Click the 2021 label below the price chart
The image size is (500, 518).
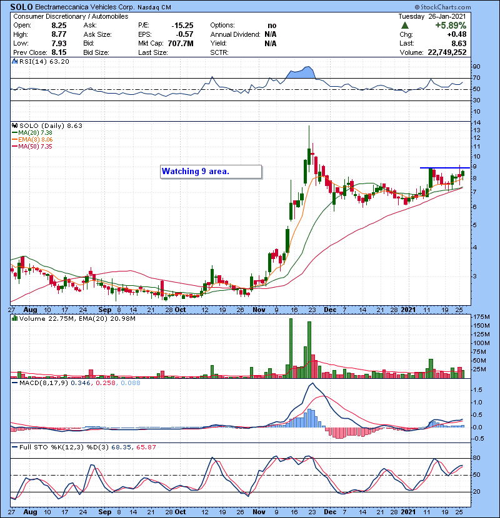pyautogui.click(x=408, y=309)
